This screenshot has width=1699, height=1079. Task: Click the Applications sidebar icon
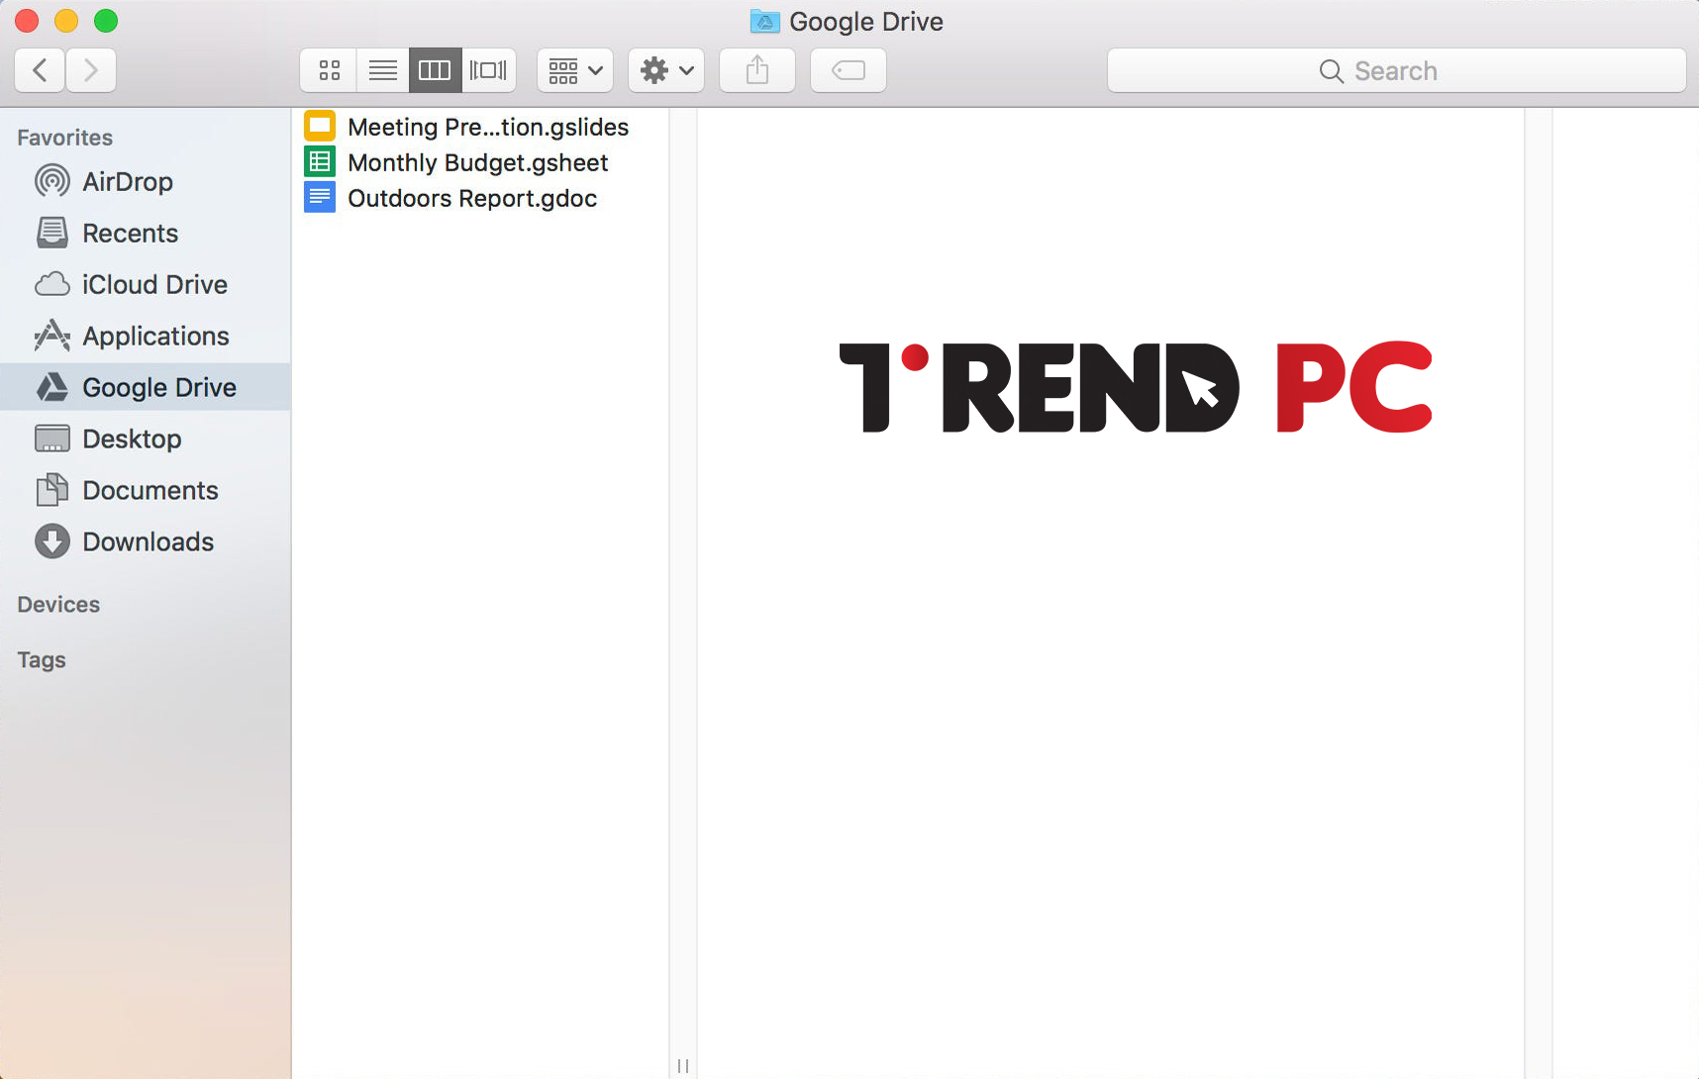52,336
